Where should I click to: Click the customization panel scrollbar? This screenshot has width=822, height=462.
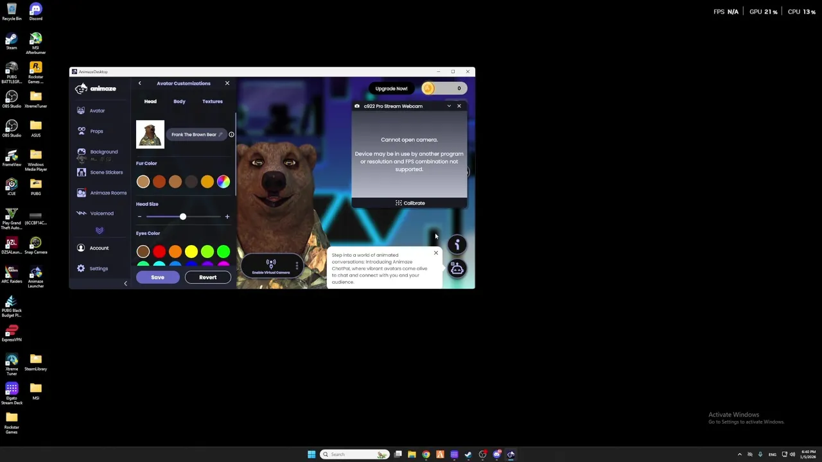tap(235, 155)
